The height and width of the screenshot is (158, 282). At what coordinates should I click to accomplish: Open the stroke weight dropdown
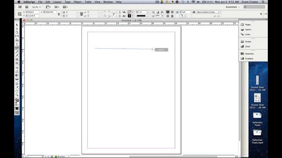pyautogui.click(x=148, y=12)
